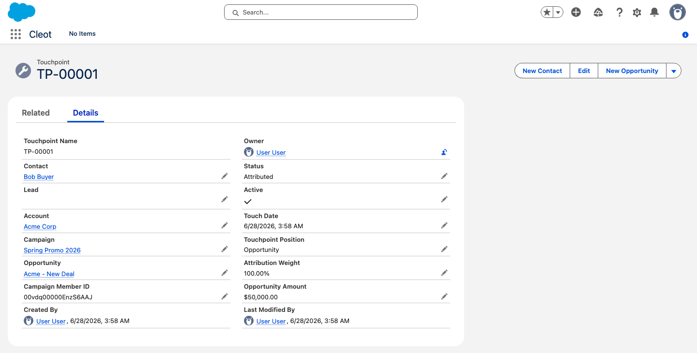This screenshot has width=697, height=353.
Task: Open the Trailhead guidance icon
Action: point(598,13)
